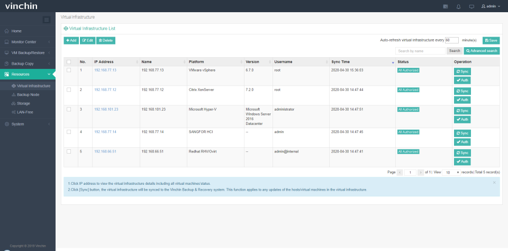
Task: Select checkbox for row 192.168.101.23
Action: pyautogui.click(x=69, y=109)
